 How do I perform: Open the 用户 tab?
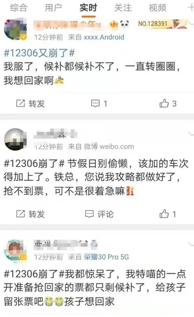point(53,8)
